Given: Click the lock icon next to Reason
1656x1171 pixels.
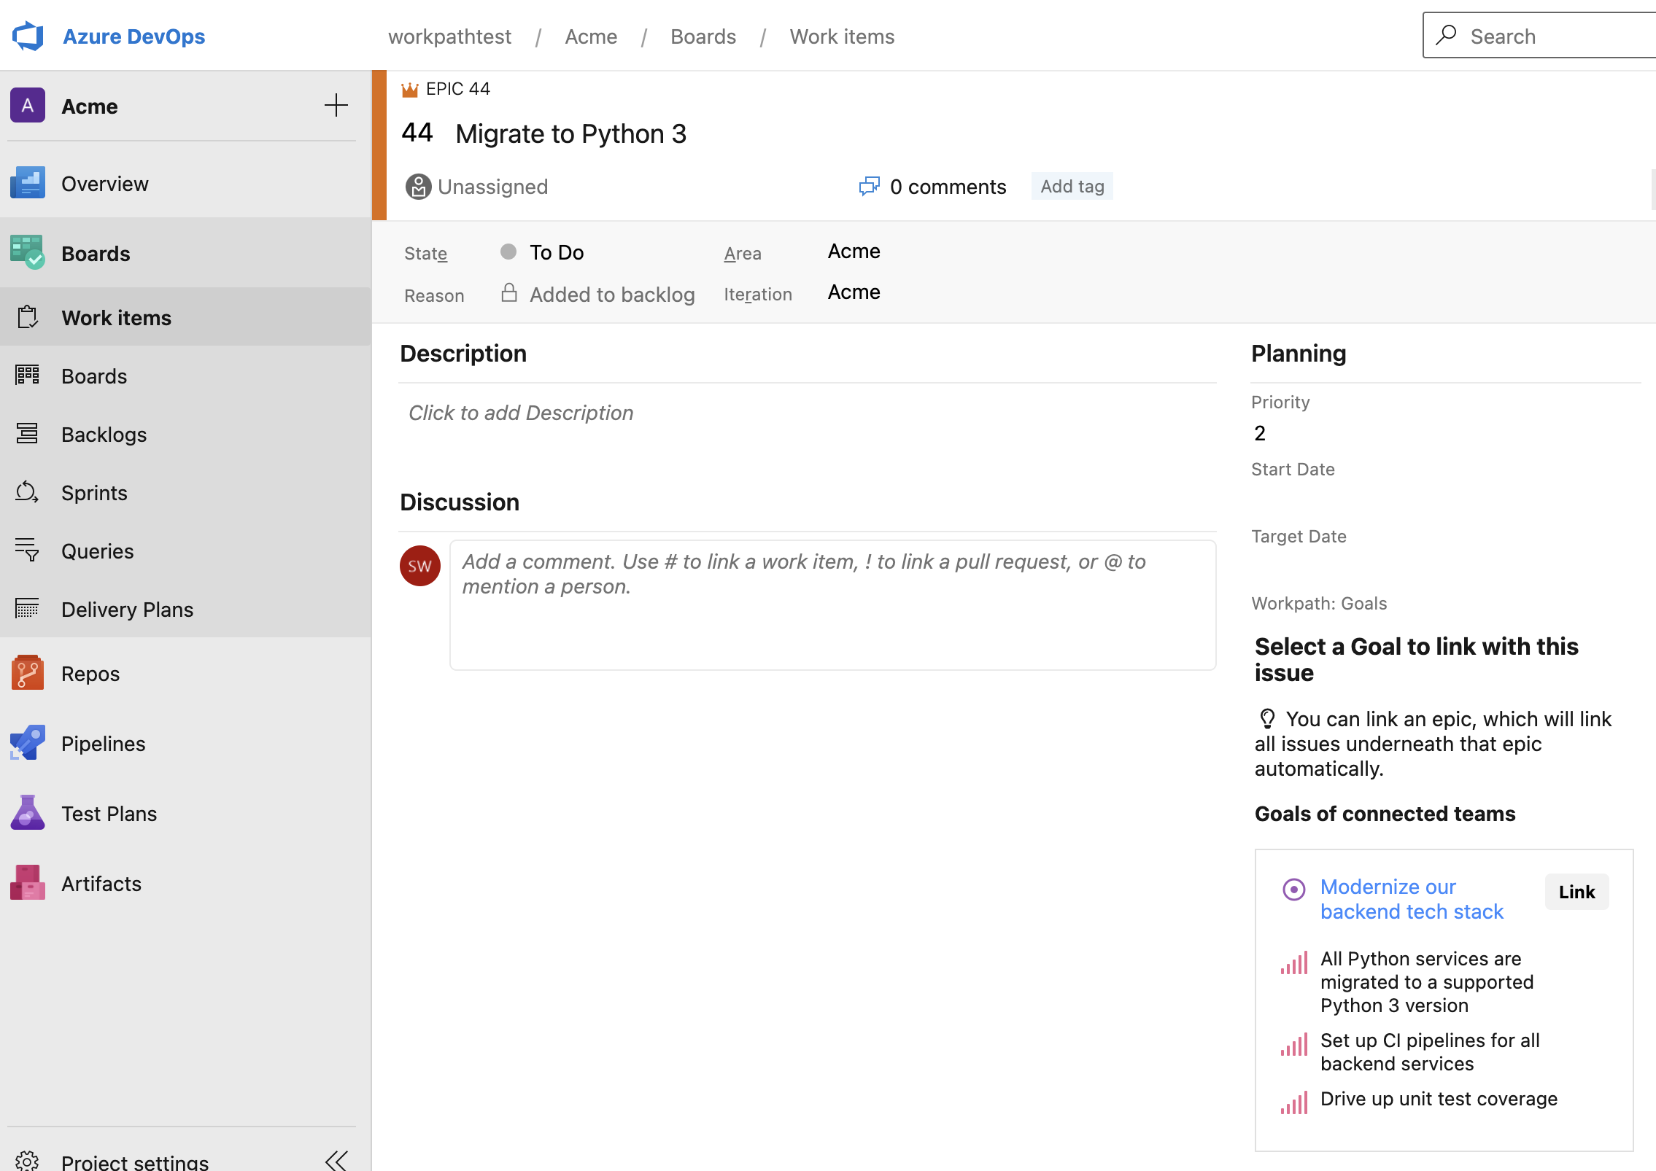Looking at the screenshot, I should coord(509,293).
